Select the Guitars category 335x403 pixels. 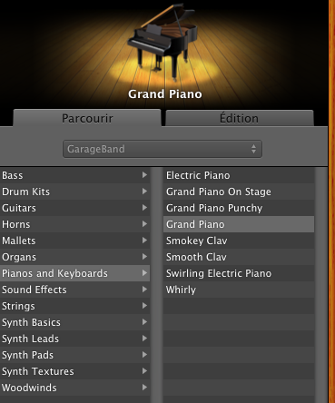74,208
